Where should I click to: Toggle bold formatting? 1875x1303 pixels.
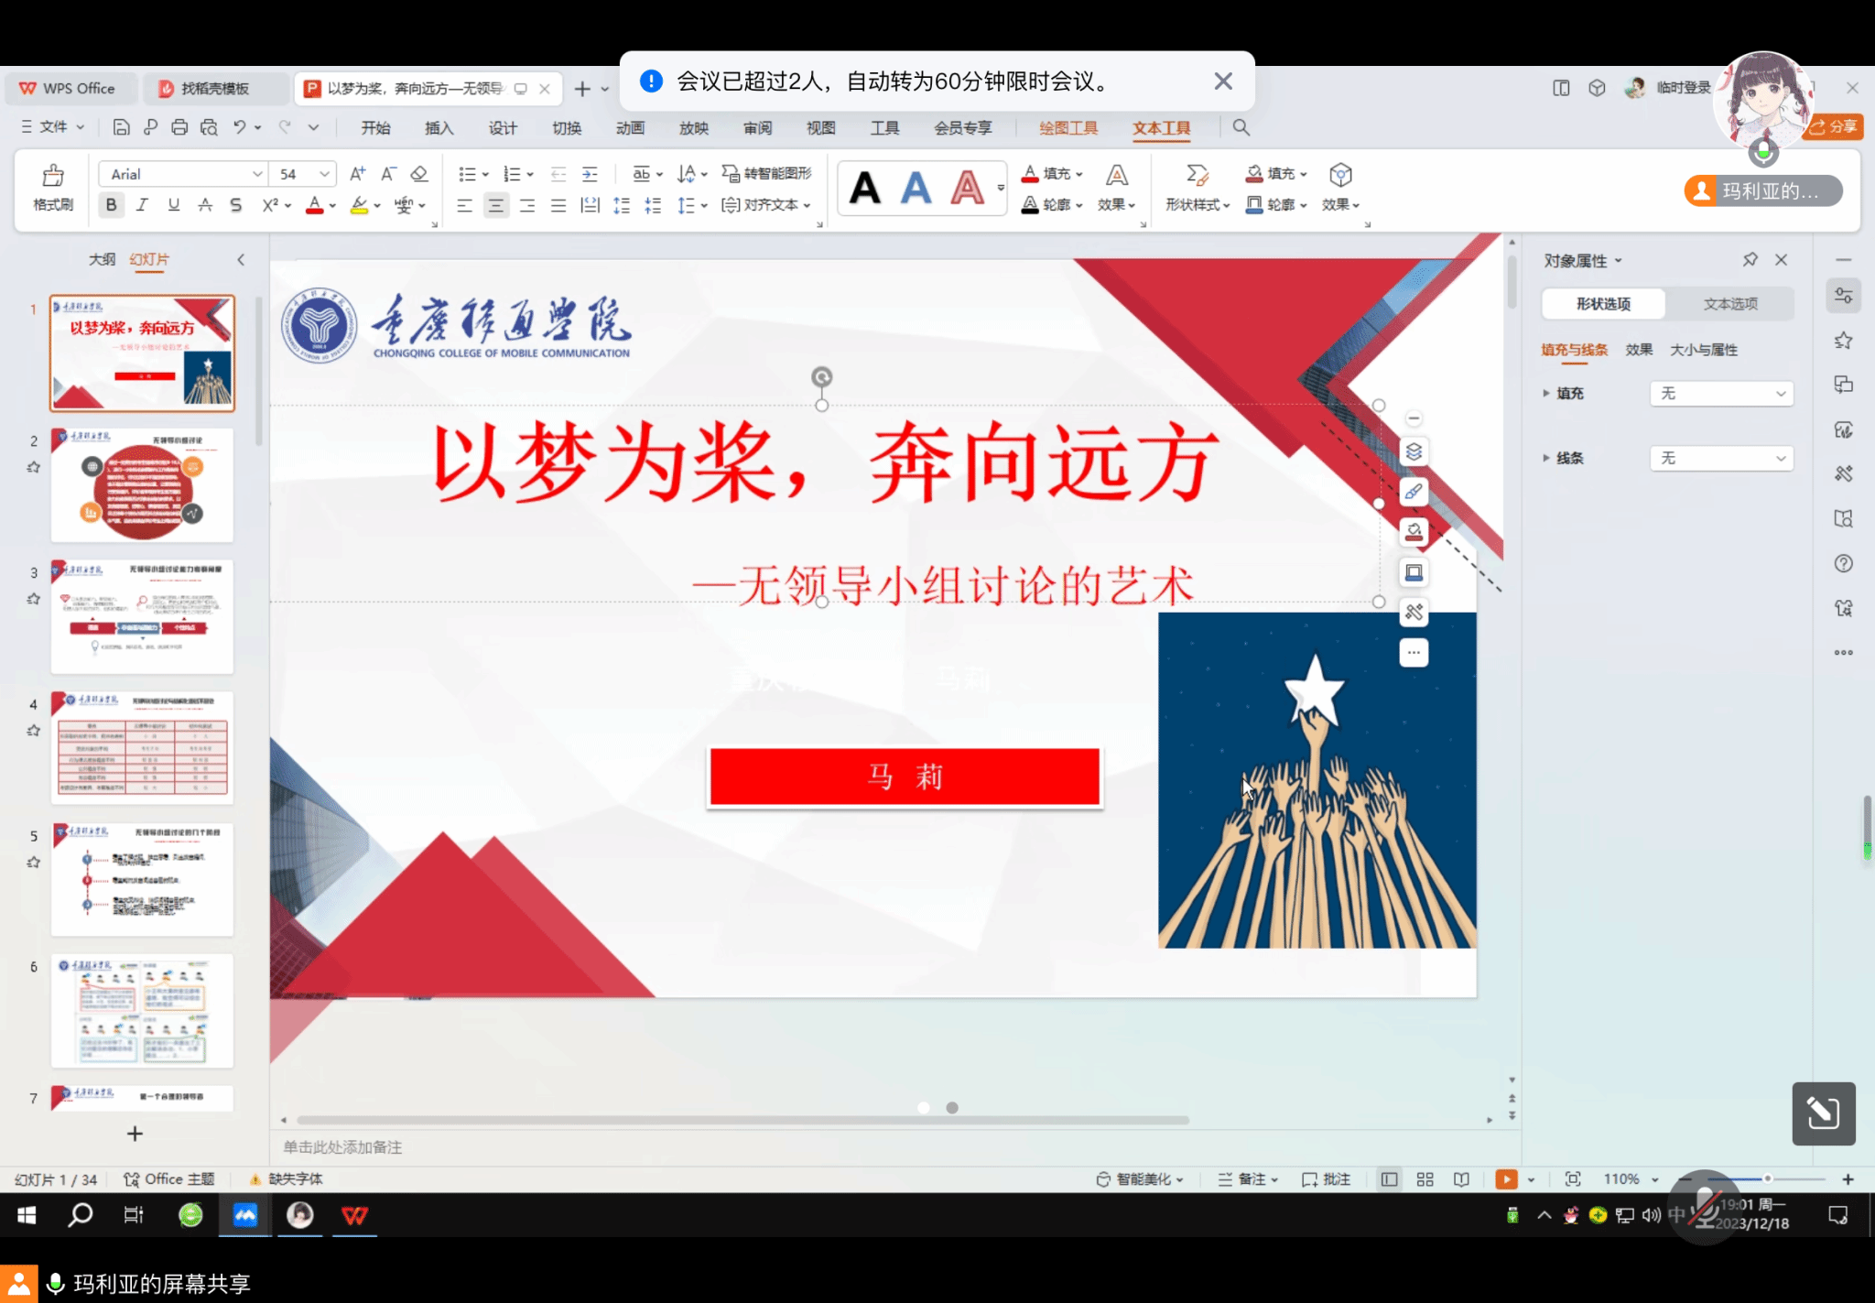click(111, 205)
